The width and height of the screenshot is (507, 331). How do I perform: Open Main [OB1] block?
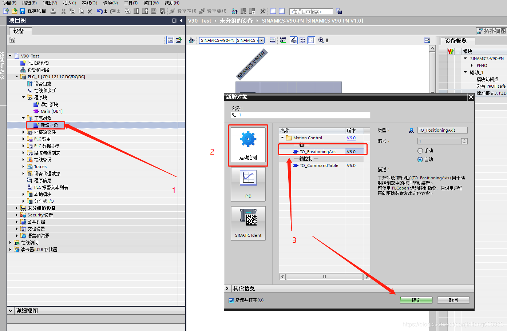pos(52,111)
